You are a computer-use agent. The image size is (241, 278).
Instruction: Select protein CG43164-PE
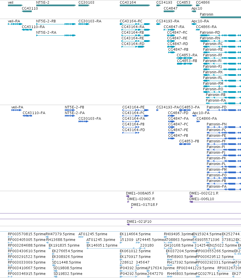tap(133, 107)
